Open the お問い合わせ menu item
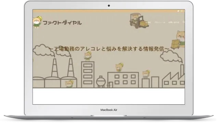The height and width of the screenshot is (123, 219). (174, 22)
